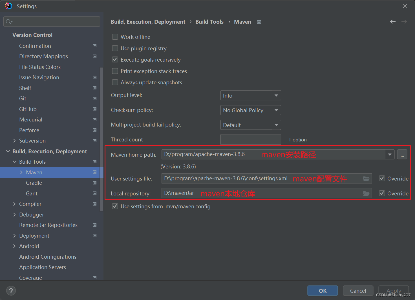Click the project-level icon beside Gradle
This screenshot has height=300, width=415.
95,183
